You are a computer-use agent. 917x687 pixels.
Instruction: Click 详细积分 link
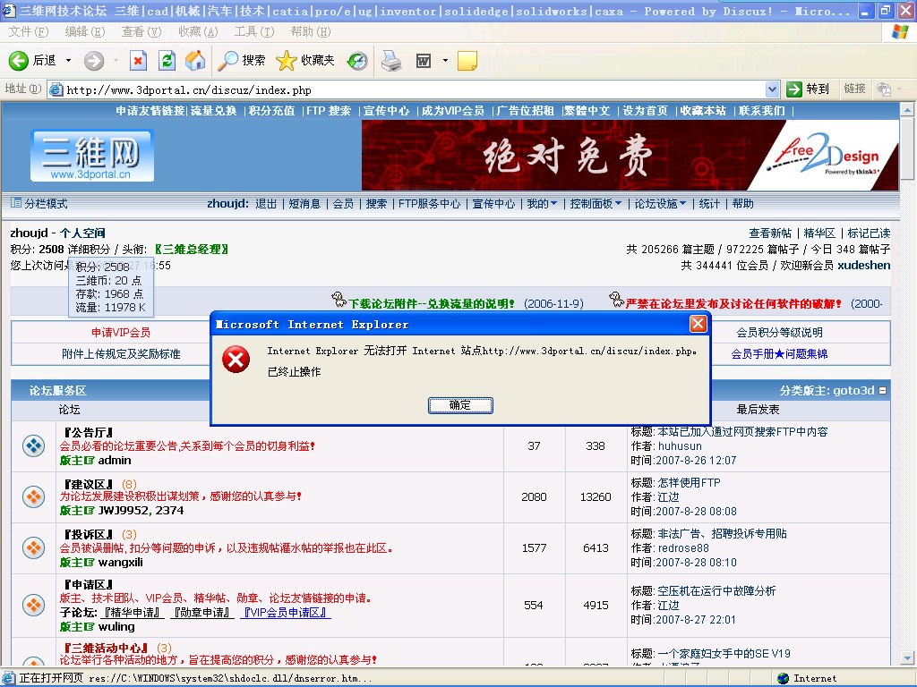pos(89,250)
